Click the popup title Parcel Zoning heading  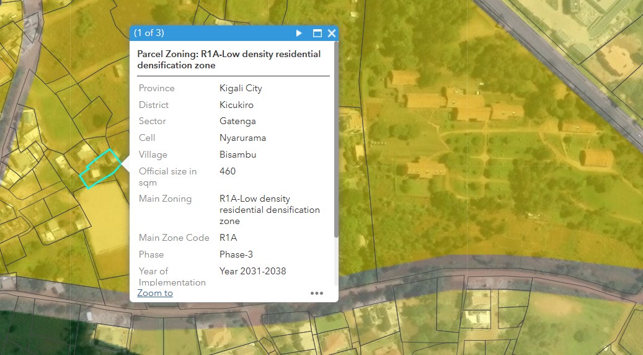229,60
